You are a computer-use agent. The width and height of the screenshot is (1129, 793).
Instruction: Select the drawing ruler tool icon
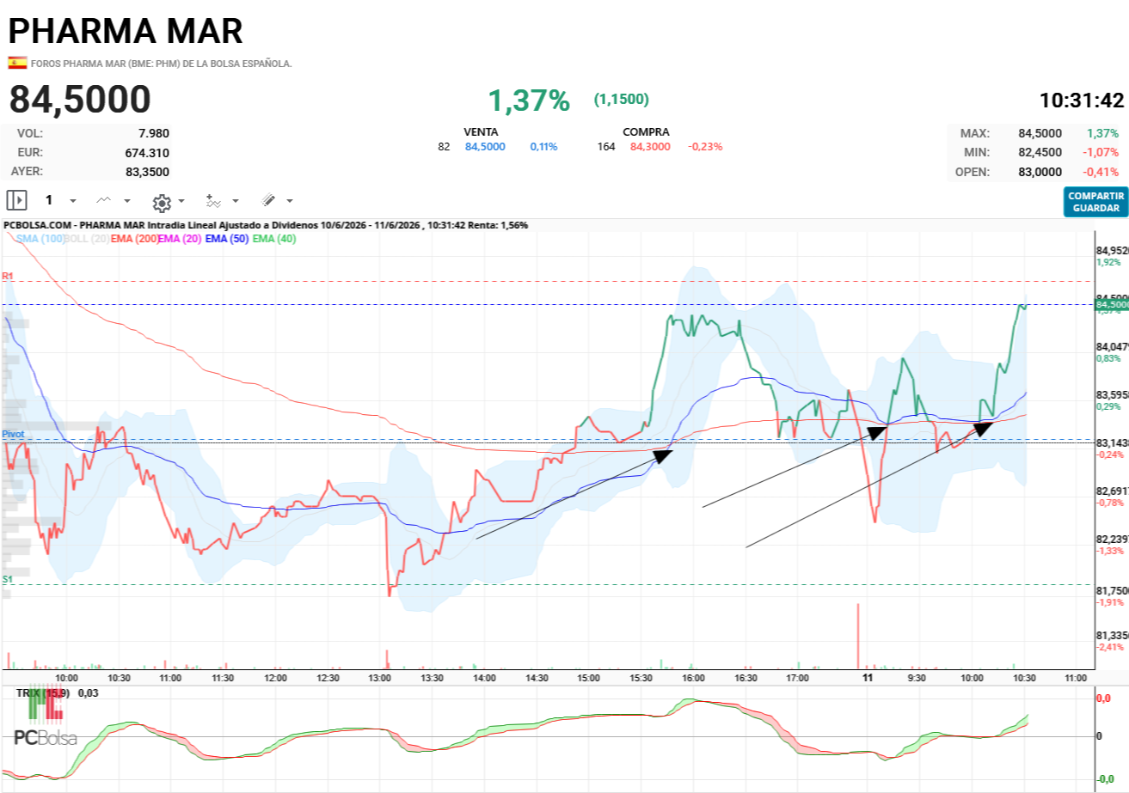(268, 200)
